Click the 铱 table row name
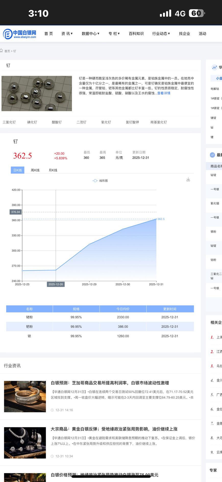 click(29, 336)
